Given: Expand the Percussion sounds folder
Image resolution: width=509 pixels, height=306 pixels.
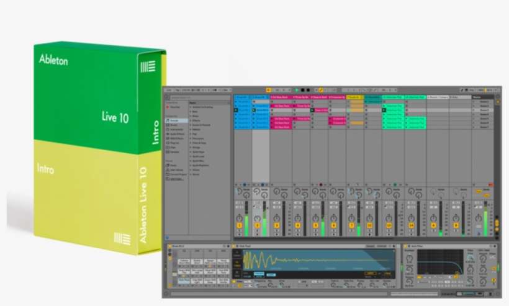Looking at the screenshot, I should tap(191, 138).
